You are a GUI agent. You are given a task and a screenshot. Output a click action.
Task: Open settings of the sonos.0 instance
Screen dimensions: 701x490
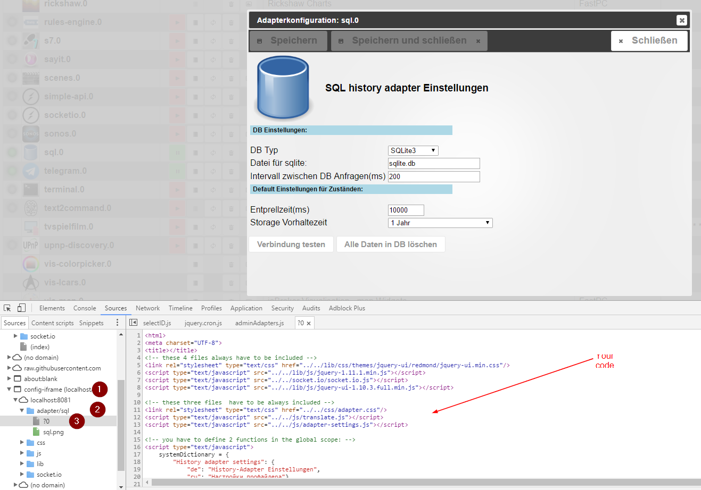(x=195, y=134)
